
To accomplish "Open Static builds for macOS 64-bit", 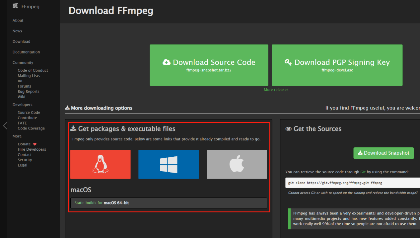I will [102, 203].
